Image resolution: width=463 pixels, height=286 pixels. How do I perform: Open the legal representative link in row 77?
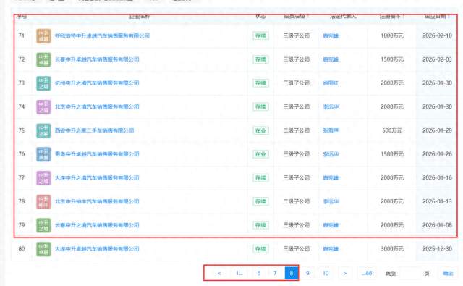(331, 177)
